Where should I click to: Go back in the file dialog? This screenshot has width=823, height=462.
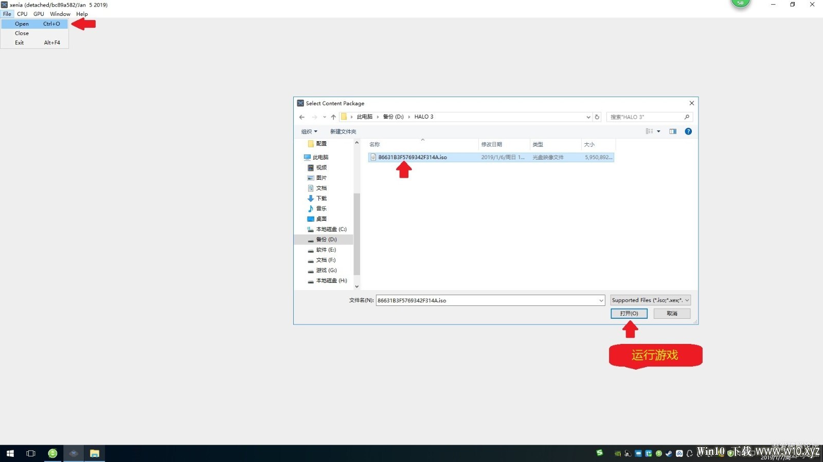[302, 117]
